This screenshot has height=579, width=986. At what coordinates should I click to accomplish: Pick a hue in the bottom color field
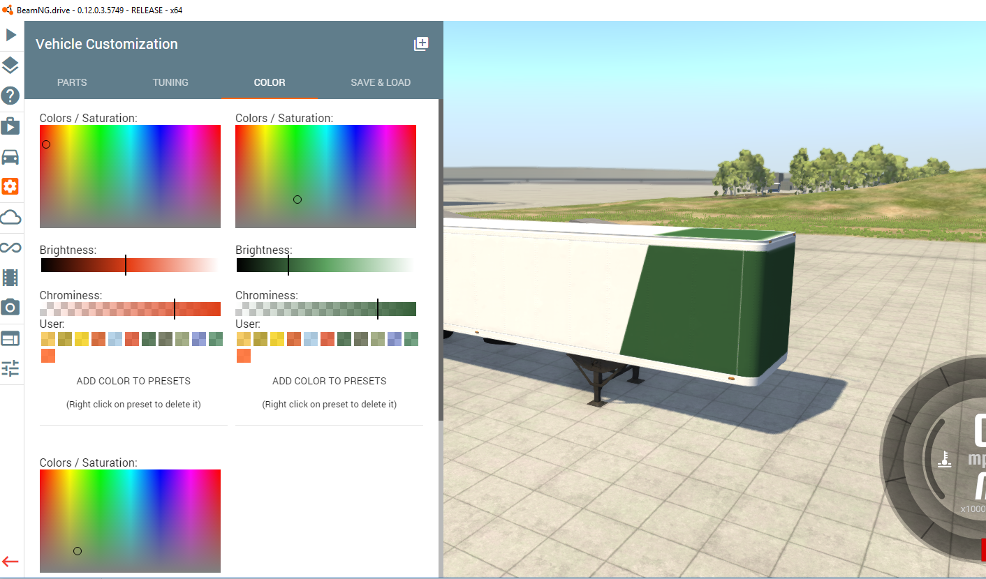(130, 521)
